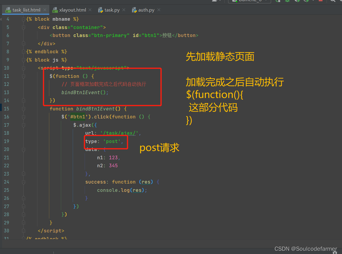Toggle fold marker at line 23 closing brace

(x=23, y=174)
